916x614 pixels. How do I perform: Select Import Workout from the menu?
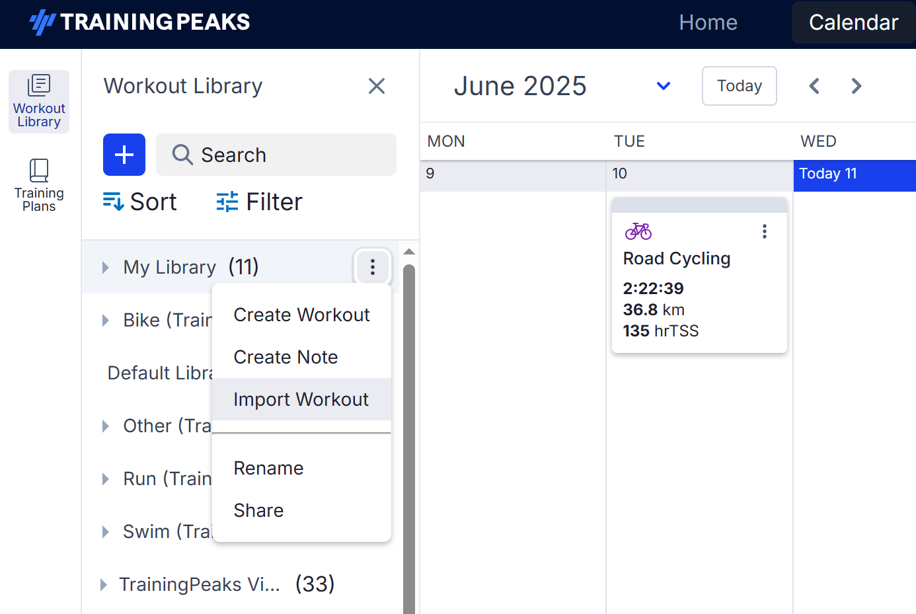point(301,399)
